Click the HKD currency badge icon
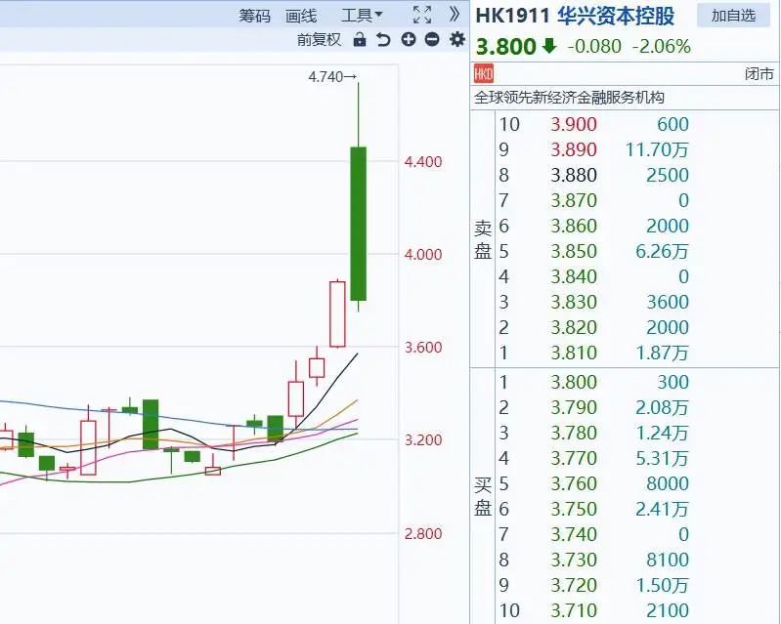 click(x=484, y=74)
